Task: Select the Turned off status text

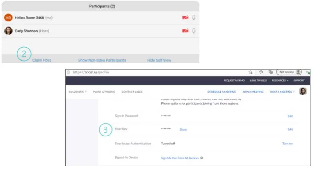Action: click(x=168, y=144)
